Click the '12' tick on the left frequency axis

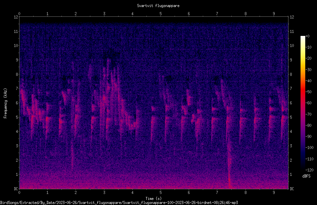[x=16, y=17]
